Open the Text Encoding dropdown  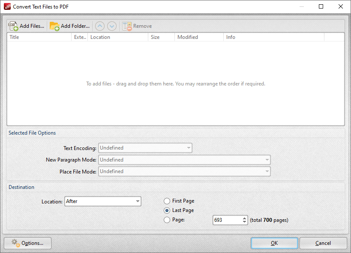tap(145, 148)
